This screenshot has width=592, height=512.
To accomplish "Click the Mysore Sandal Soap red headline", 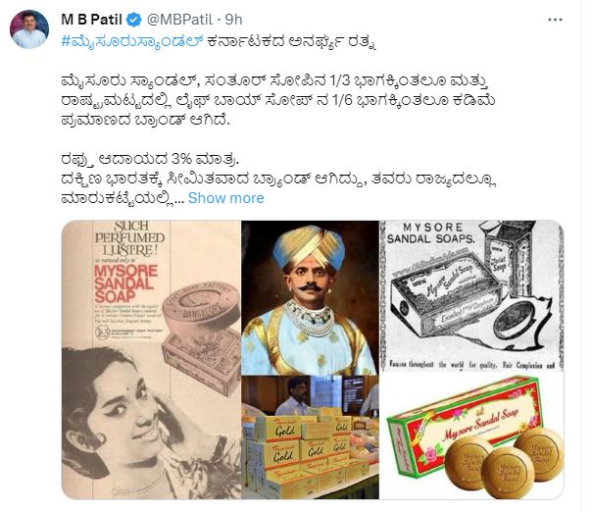I will point(125,283).
